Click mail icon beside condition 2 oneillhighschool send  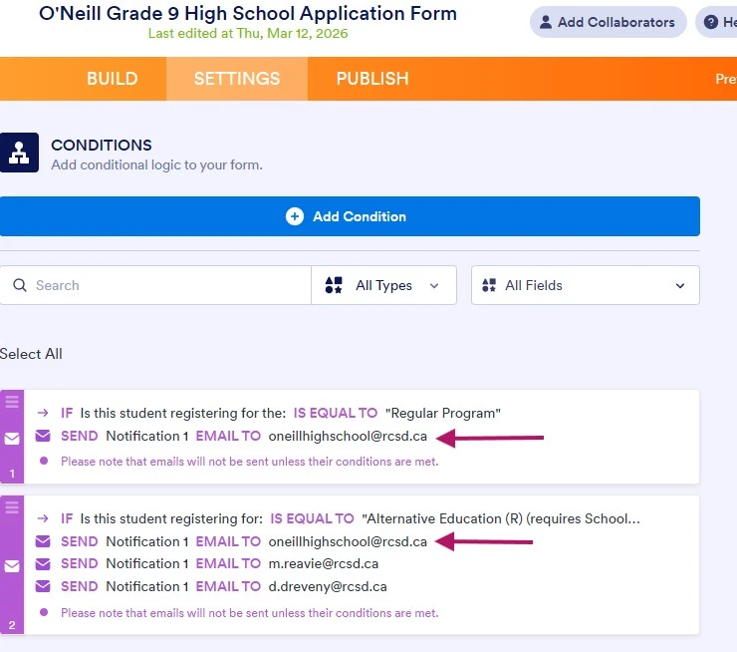pos(43,541)
